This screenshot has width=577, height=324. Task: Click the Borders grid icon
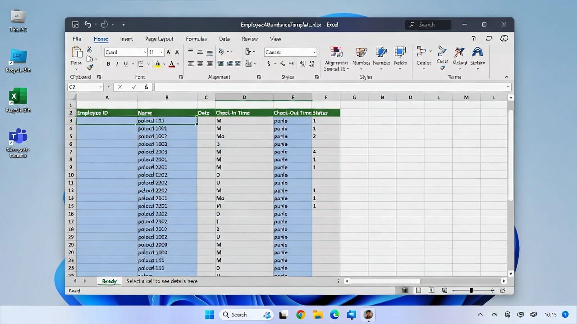(x=141, y=64)
